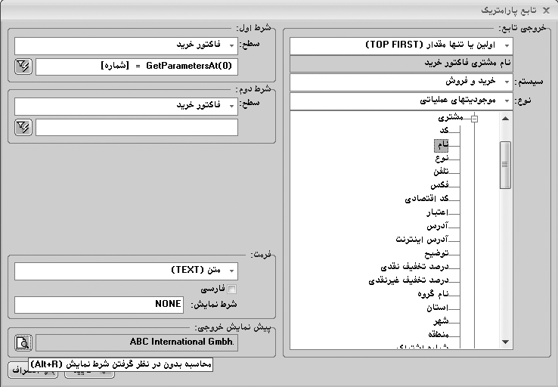Collapse the مشتری tree node
The width and height of the screenshot is (558, 387).
[x=474, y=119]
